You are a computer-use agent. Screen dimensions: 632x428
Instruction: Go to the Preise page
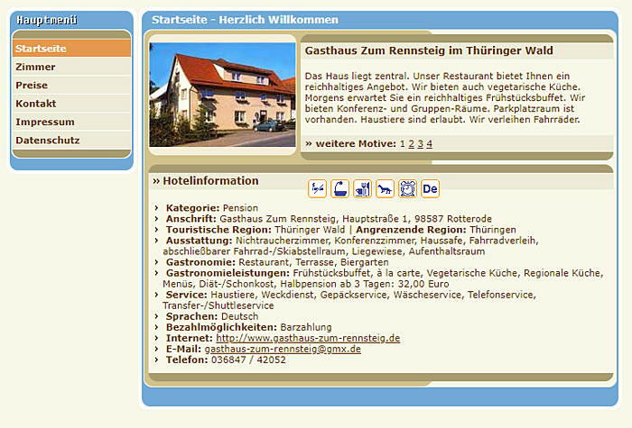[71, 86]
